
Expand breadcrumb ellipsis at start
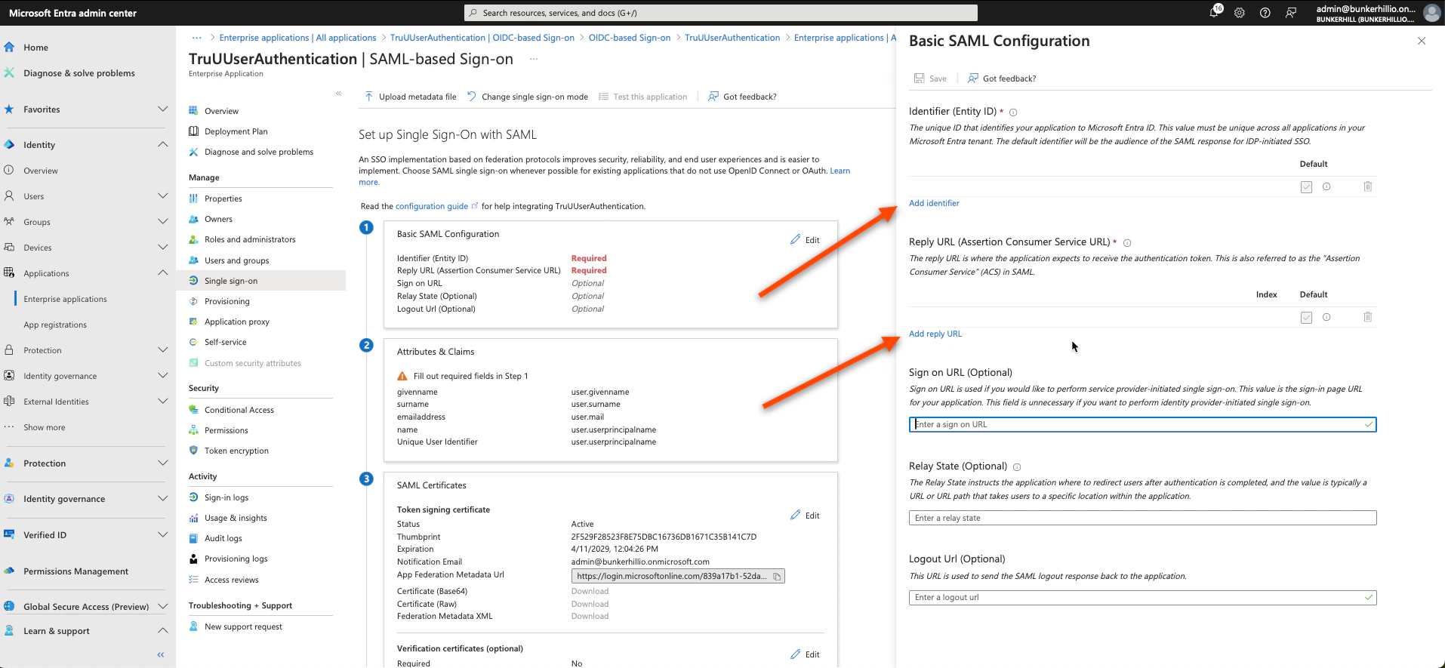197,38
